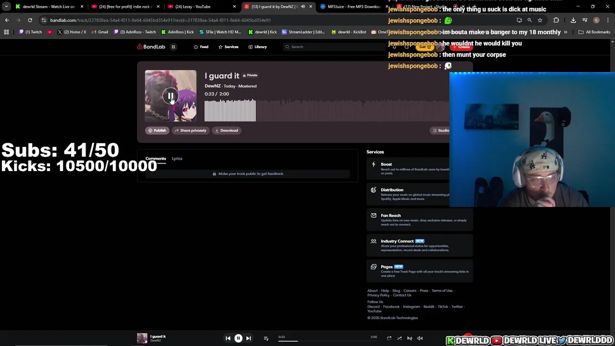Open the StreamLadder bookmark
The width and height of the screenshot is (615, 346).
303,32
